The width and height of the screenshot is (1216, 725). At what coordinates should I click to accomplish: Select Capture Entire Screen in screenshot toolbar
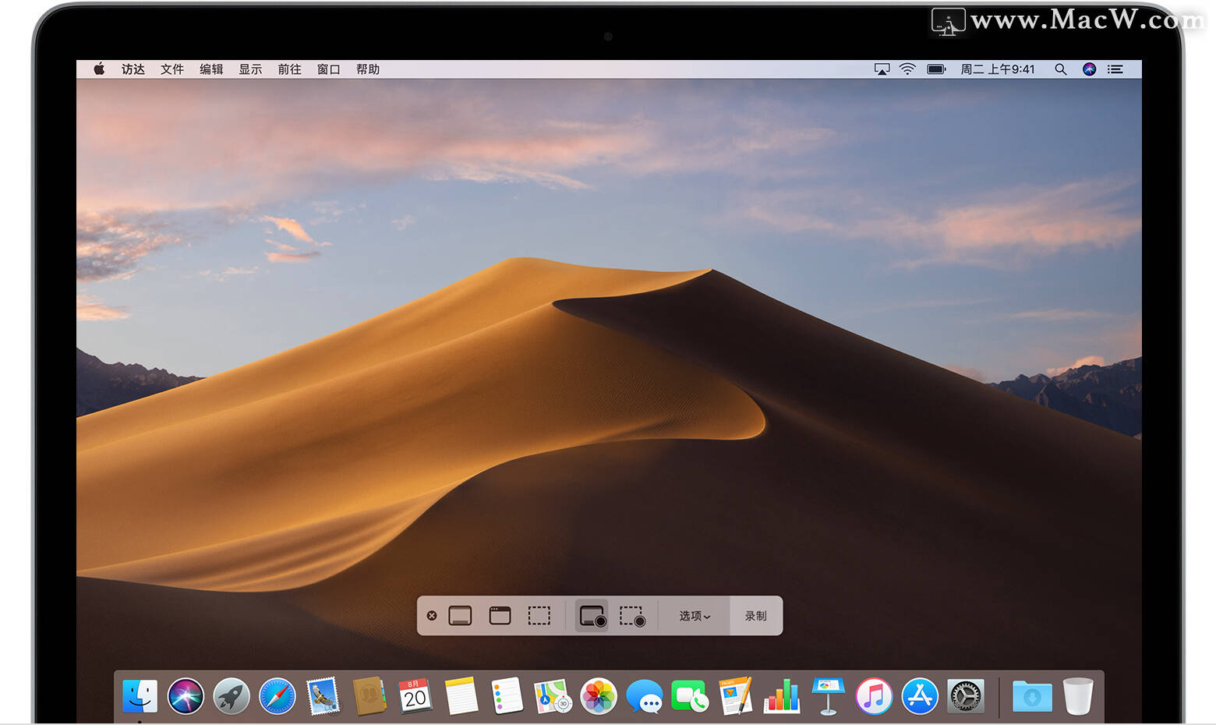[460, 616]
